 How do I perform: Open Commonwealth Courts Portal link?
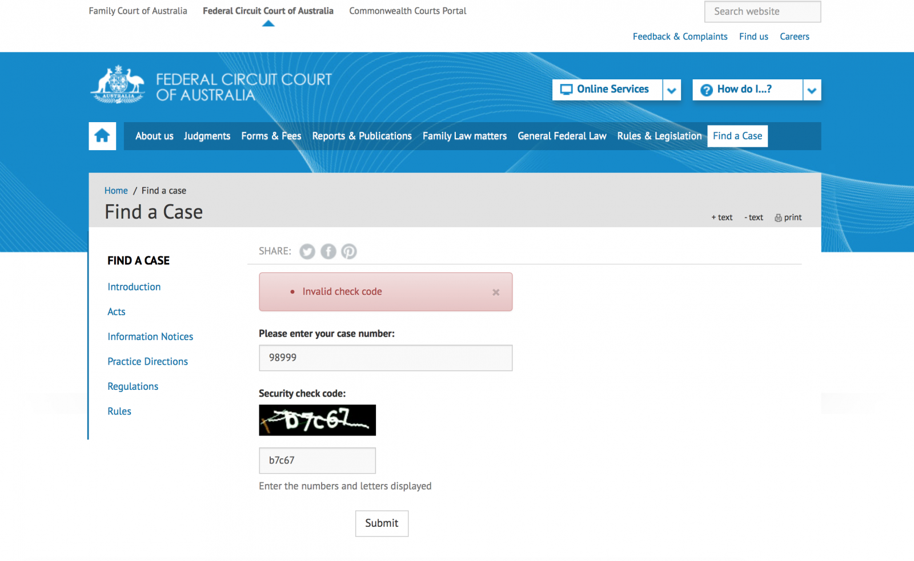pyautogui.click(x=408, y=11)
